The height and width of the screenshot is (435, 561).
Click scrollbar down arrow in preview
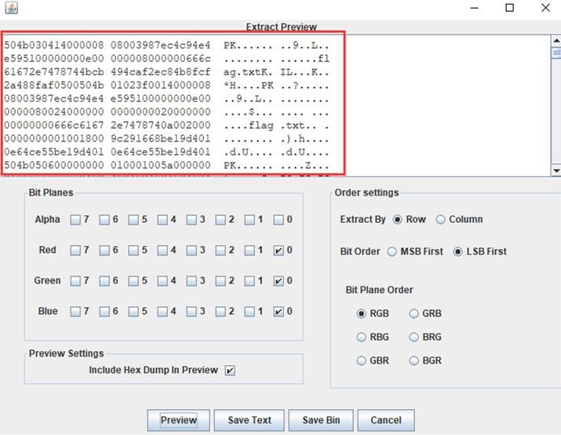pos(556,170)
